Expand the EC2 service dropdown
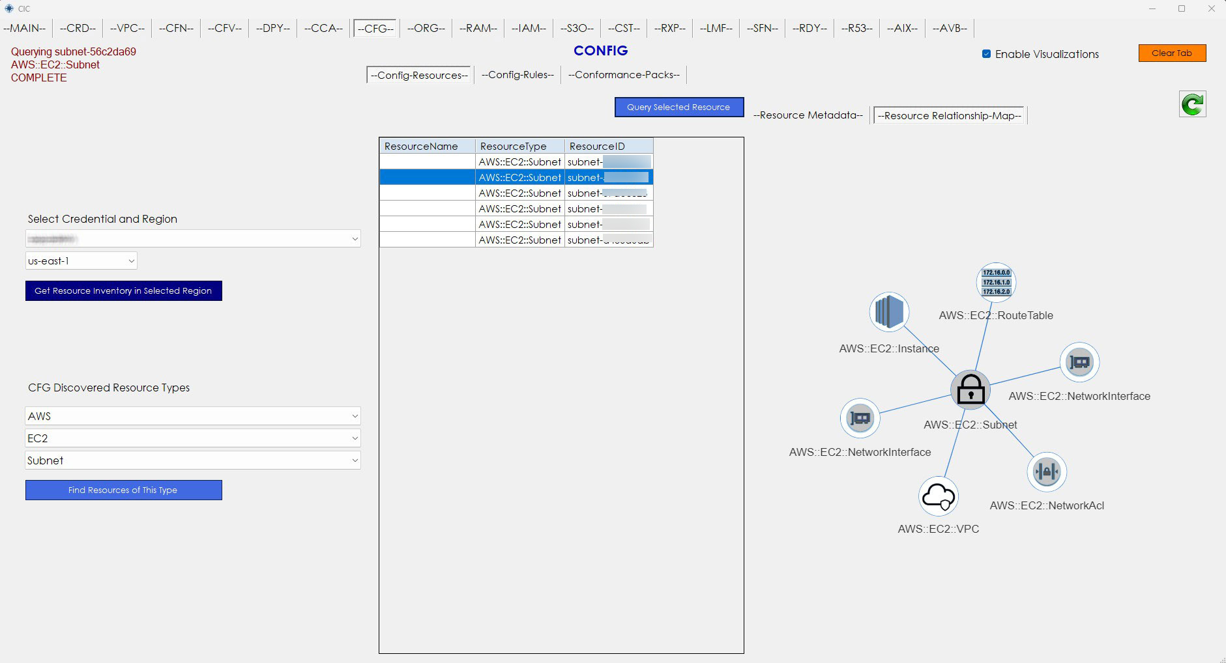 point(193,438)
